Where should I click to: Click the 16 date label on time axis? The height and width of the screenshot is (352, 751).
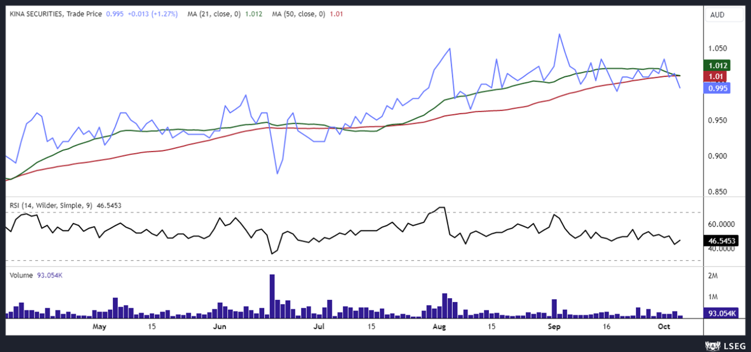point(607,326)
